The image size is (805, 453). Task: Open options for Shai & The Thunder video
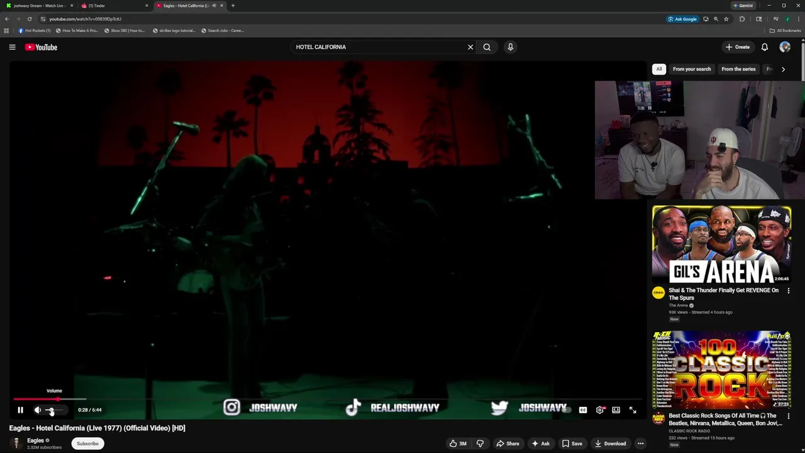pos(788,291)
